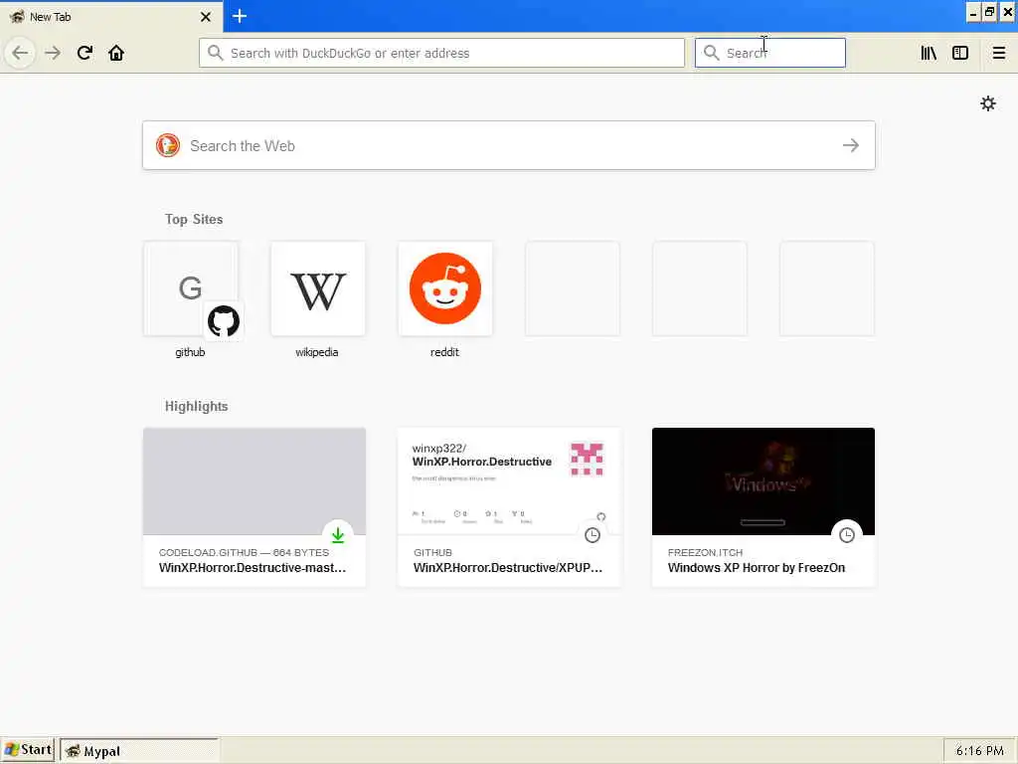Click the address bar field
Viewport: 1018px width, 764px height.
pos(441,53)
